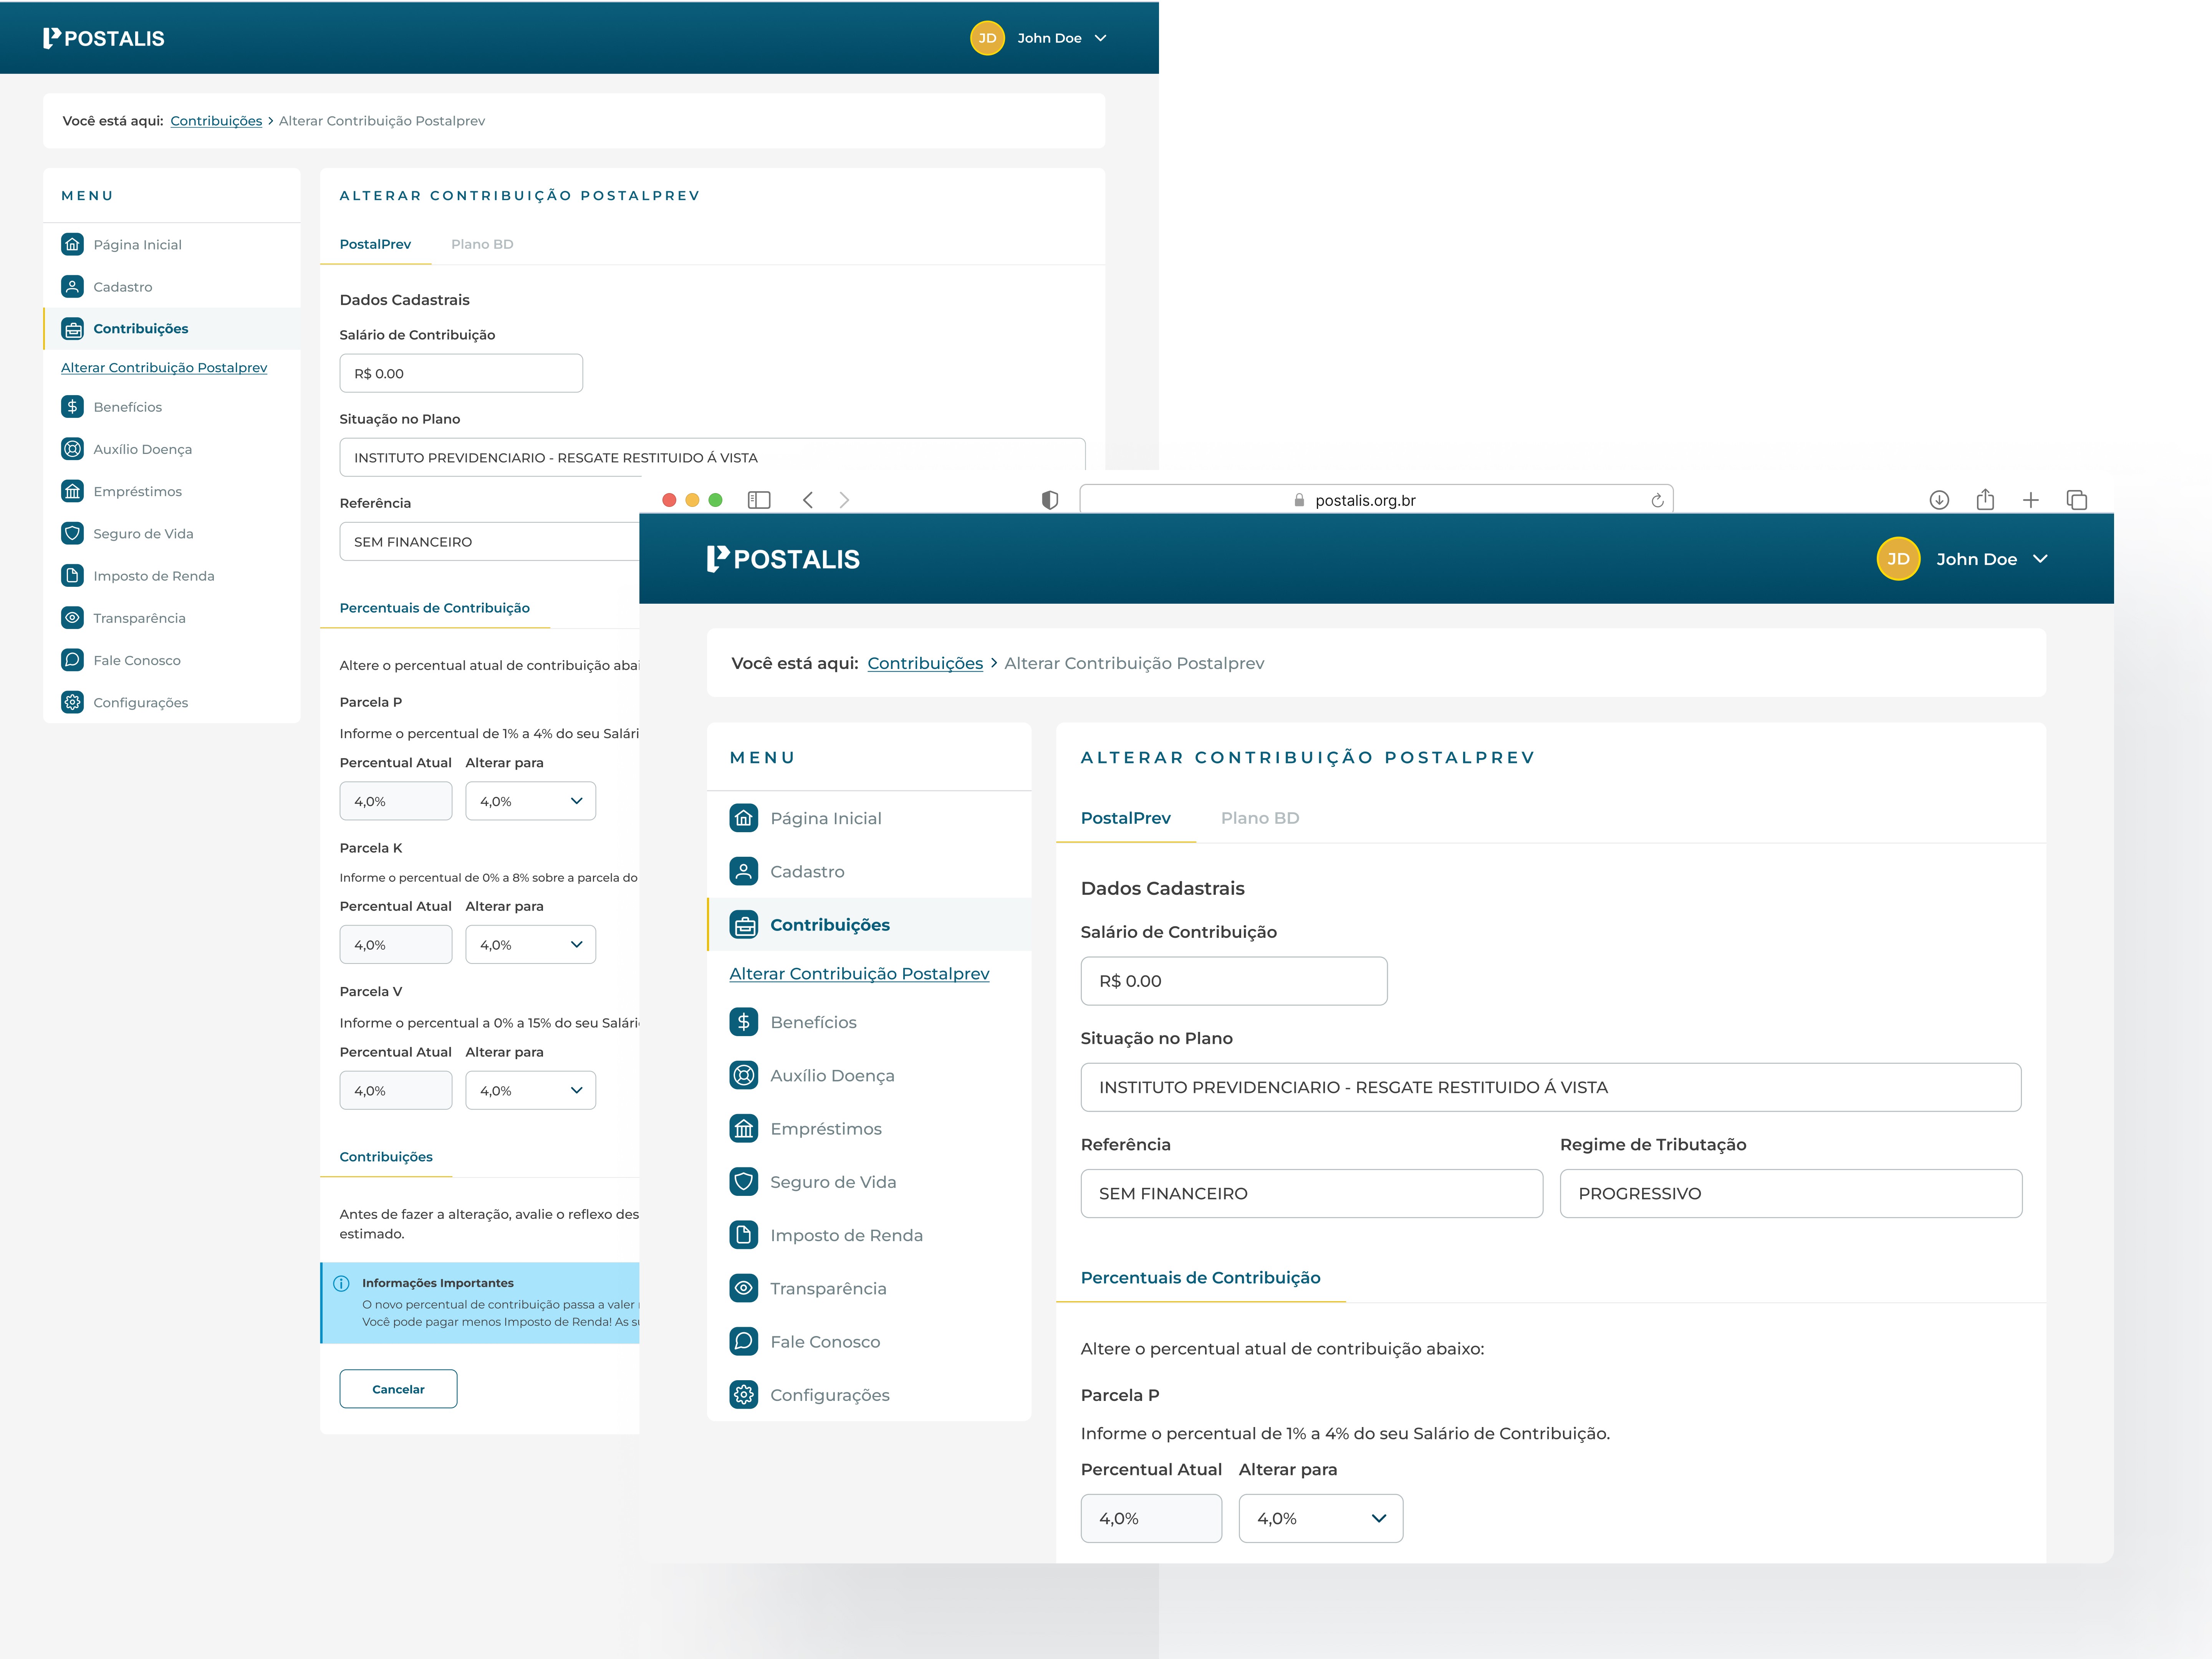Click the browser downloads icon
Image resolution: width=2212 pixels, height=1659 pixels.
pos(1939,500)
